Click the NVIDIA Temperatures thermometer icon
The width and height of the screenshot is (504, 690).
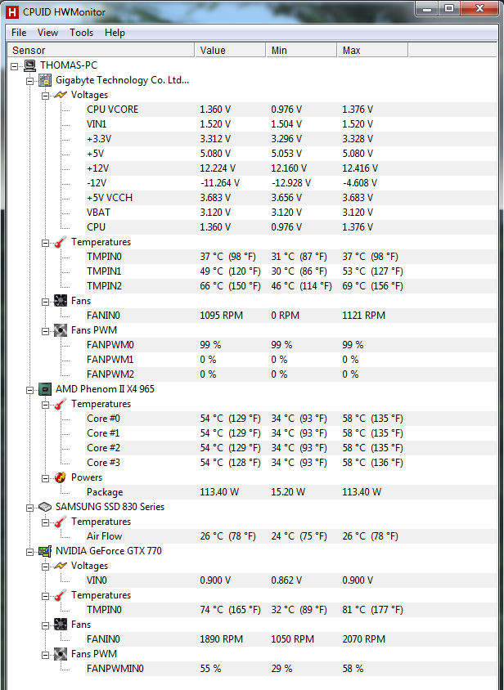(61, 595)
